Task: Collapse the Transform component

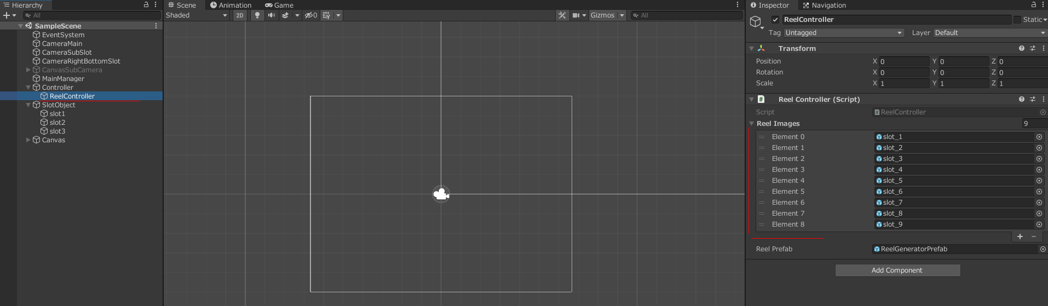Action: [x=752, y=49]
